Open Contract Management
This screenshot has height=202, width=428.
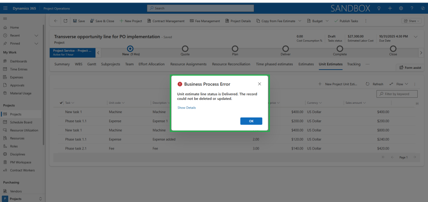(x=166, y=21)
